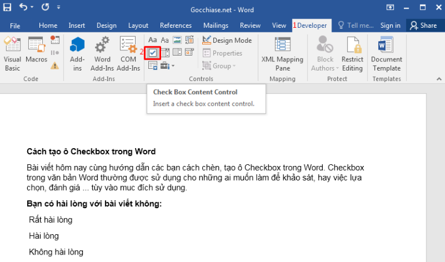Insert a Building Block Gallery control

tap(189, 40)
